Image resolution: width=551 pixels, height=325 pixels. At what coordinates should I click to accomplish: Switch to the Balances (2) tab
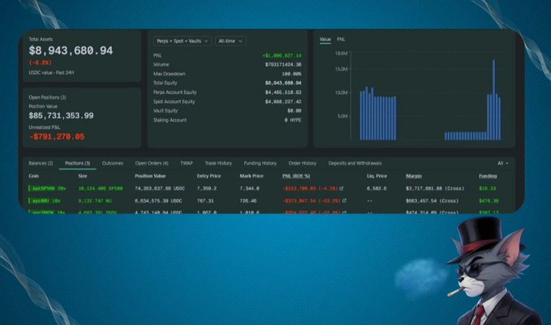(x=41, y=163)
